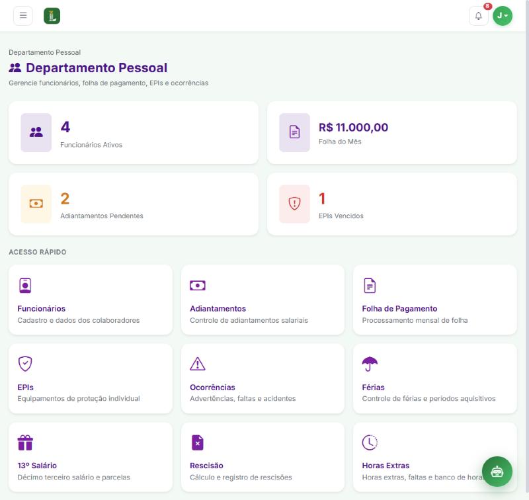Screen dimensions: 529x500
Task: Click the 13º Salário gift icon
Action: pyautogui.click(x=25, y=442)
